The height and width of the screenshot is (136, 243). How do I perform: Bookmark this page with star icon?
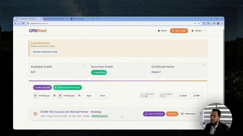[x=199, y=23]
